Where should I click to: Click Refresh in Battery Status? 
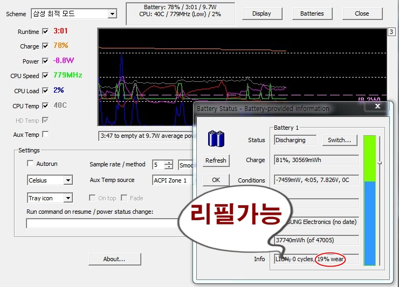[216, 160]
